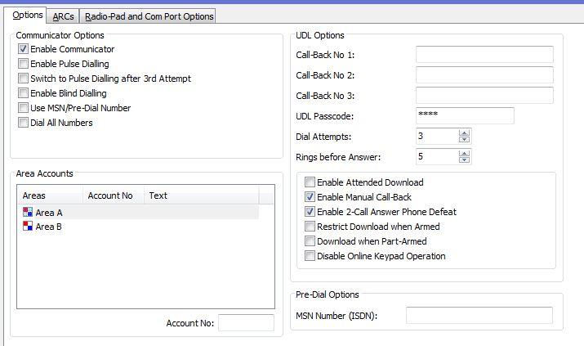Click the Call-Back No 1 field

pyautogui.click(x=484, y=55)
